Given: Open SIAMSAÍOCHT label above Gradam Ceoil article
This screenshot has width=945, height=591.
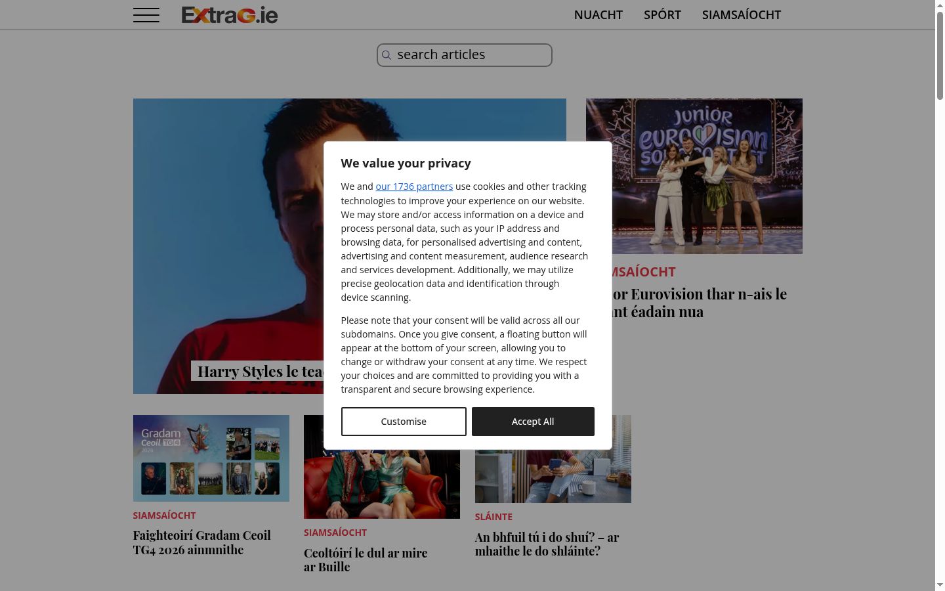Looking at the screenshot, I should tap(164, 515).
